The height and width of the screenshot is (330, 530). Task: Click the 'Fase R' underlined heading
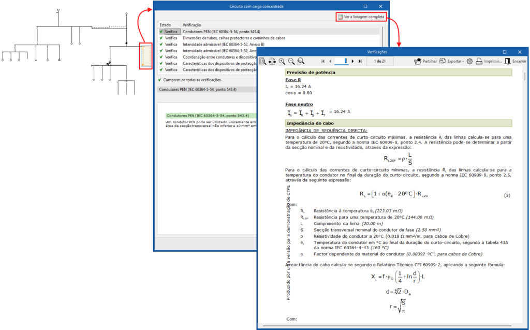coord(293,80)
